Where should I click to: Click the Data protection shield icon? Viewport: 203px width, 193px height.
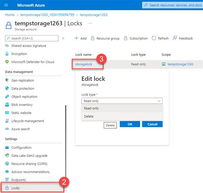pos(7,88)
